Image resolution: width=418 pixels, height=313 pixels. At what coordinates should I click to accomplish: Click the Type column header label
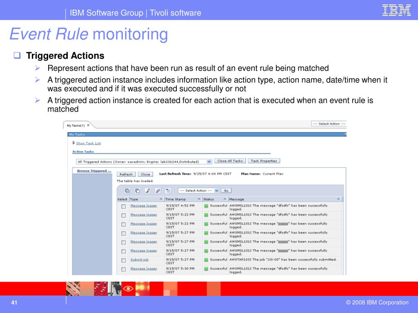pyautogui.click(x=134, y=199)
